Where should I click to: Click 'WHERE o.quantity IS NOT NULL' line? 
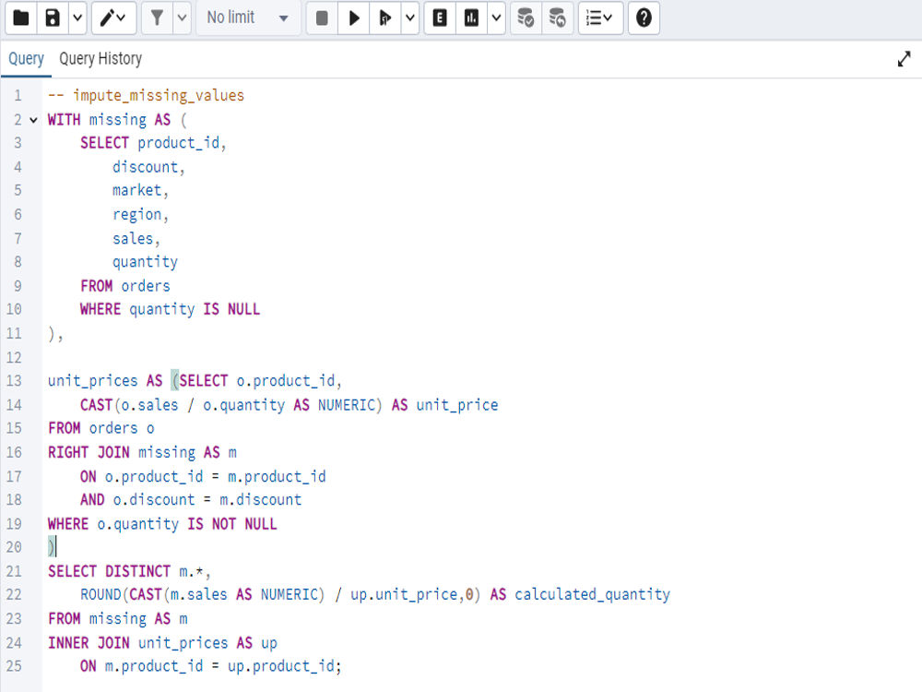[x=162, y=524]
